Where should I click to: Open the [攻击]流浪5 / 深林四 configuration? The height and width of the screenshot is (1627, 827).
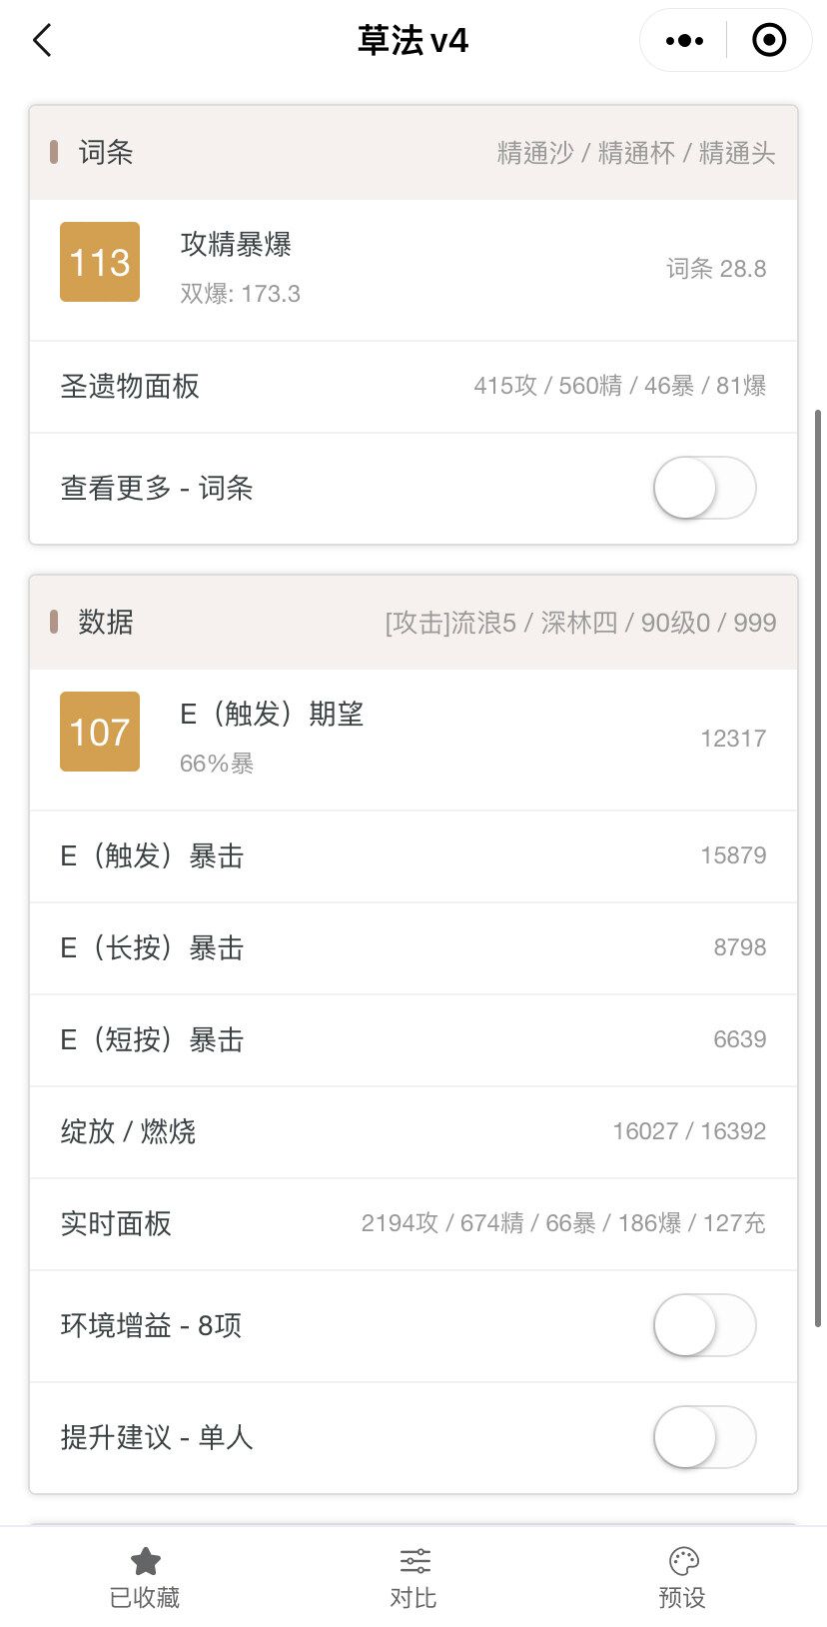click(x=580, y=623)
